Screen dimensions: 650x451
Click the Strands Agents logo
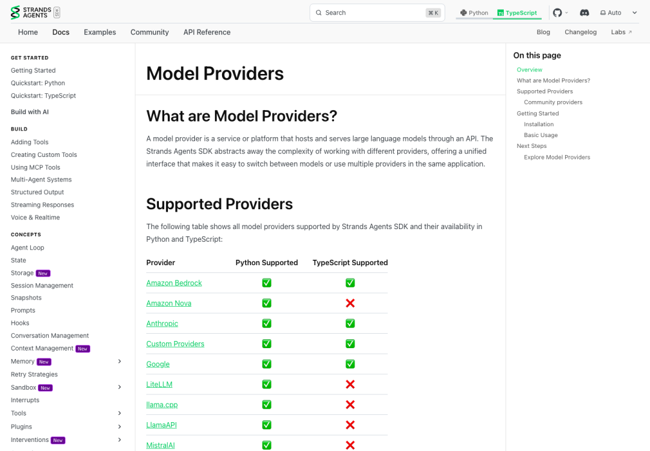click(36, 13)
